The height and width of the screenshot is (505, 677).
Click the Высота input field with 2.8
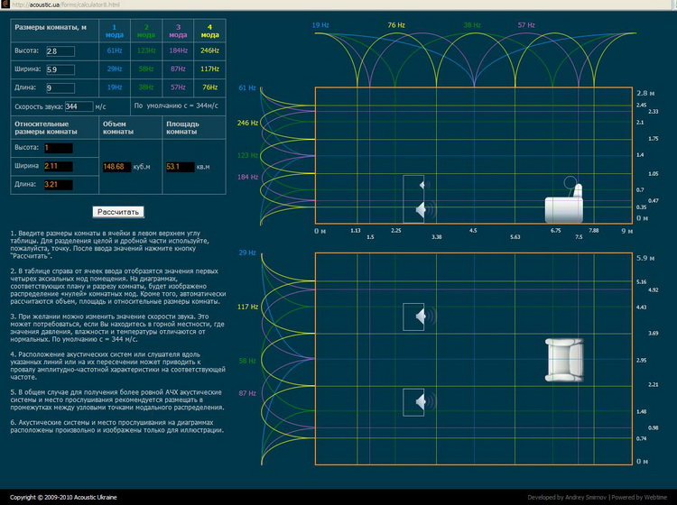pos(59,51)
